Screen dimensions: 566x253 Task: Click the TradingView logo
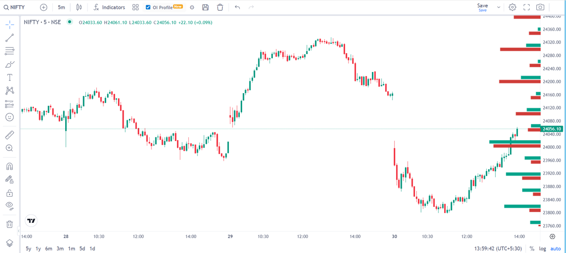(x=32, y=221)
